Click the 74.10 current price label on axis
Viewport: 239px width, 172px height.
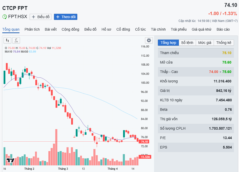point(144,142)
